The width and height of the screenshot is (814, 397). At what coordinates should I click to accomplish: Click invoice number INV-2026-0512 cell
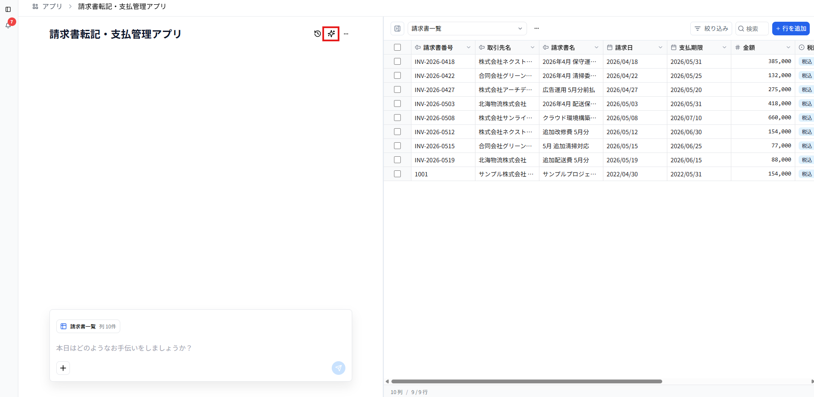click(x=443, y=132)
